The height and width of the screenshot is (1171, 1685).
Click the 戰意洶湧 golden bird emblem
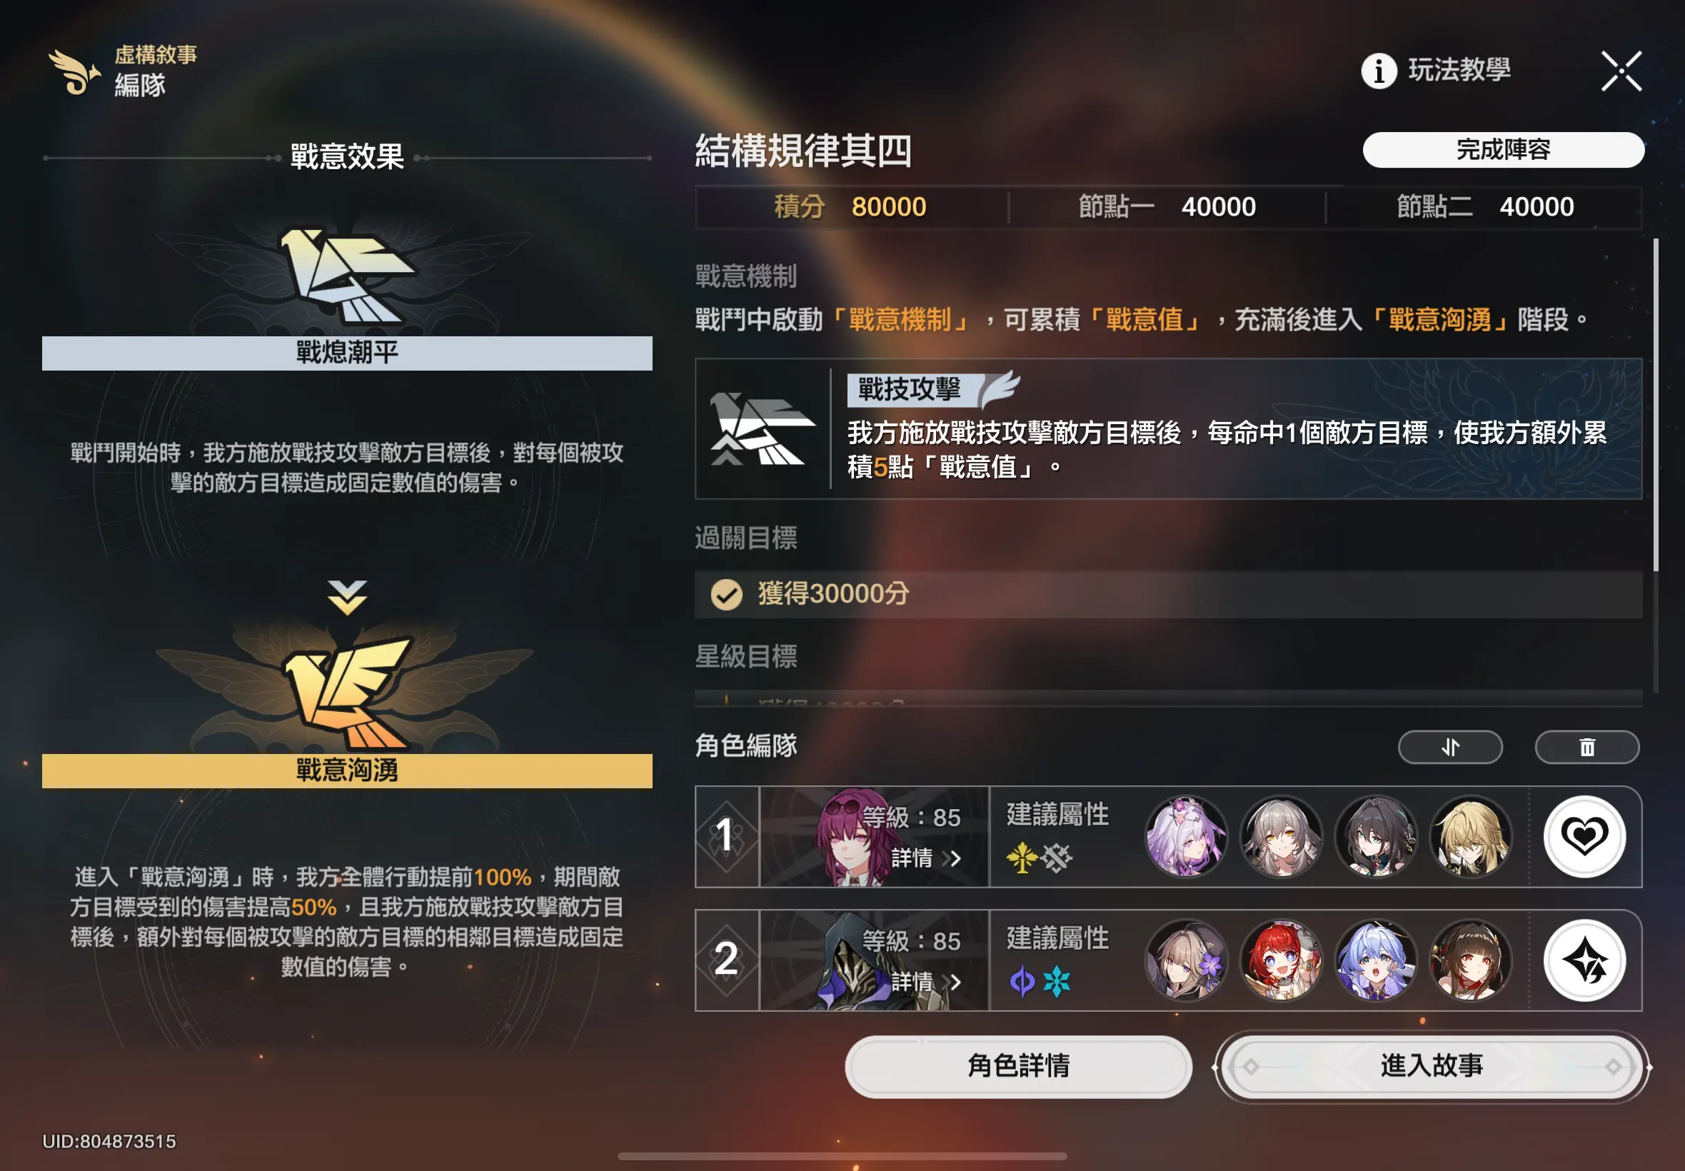(x=347, y=693)
